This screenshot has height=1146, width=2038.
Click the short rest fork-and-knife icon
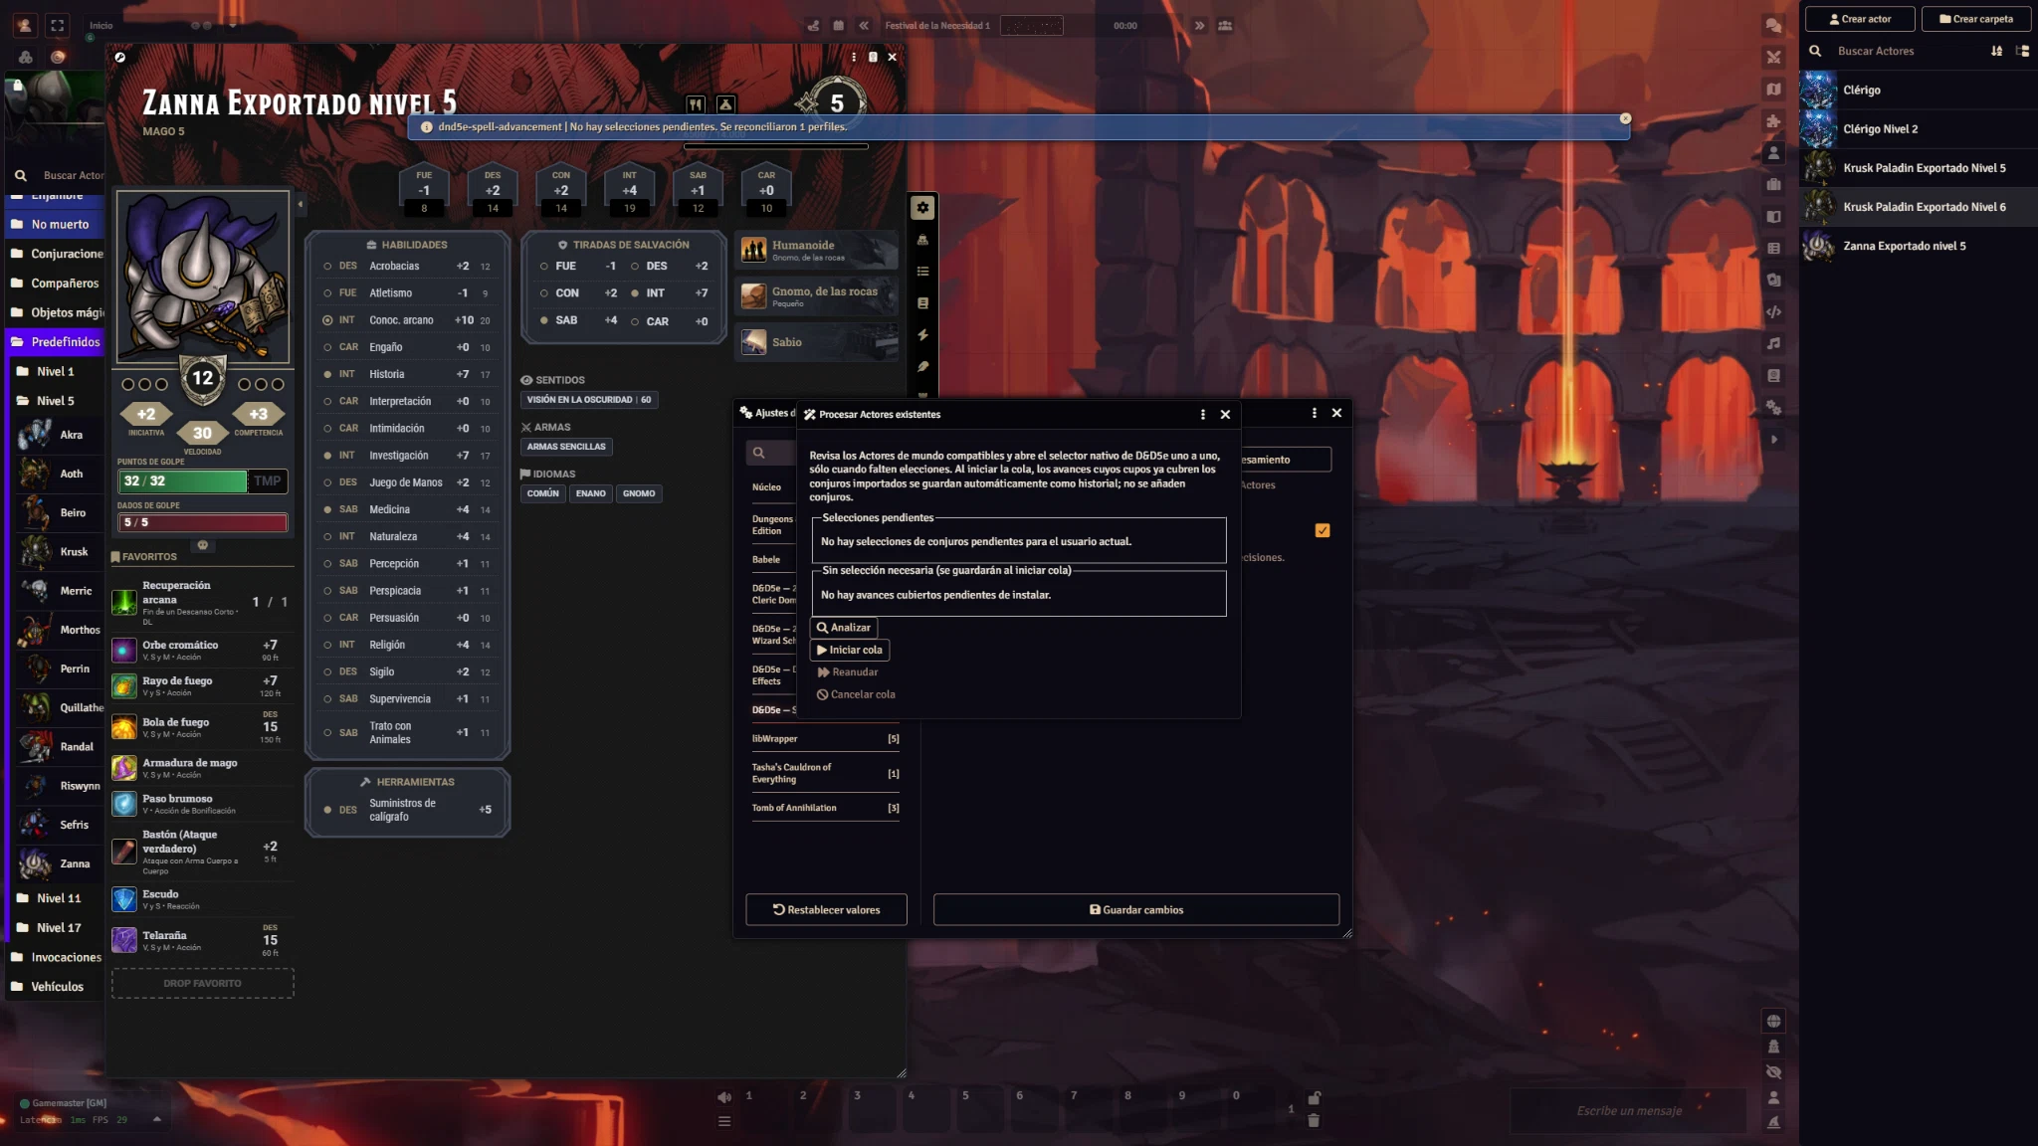click(x=696, y=104)
